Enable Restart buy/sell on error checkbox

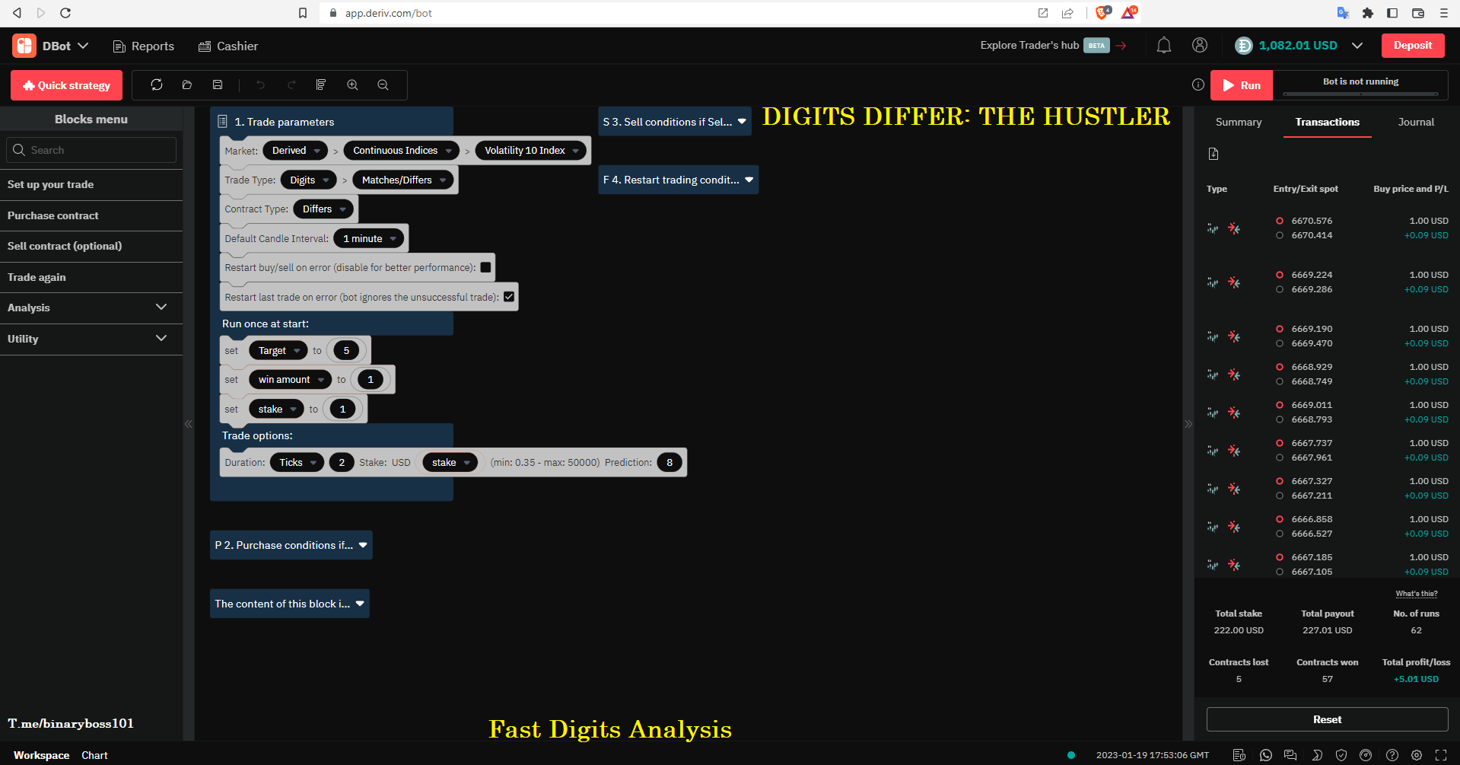(x=485, y=267)
